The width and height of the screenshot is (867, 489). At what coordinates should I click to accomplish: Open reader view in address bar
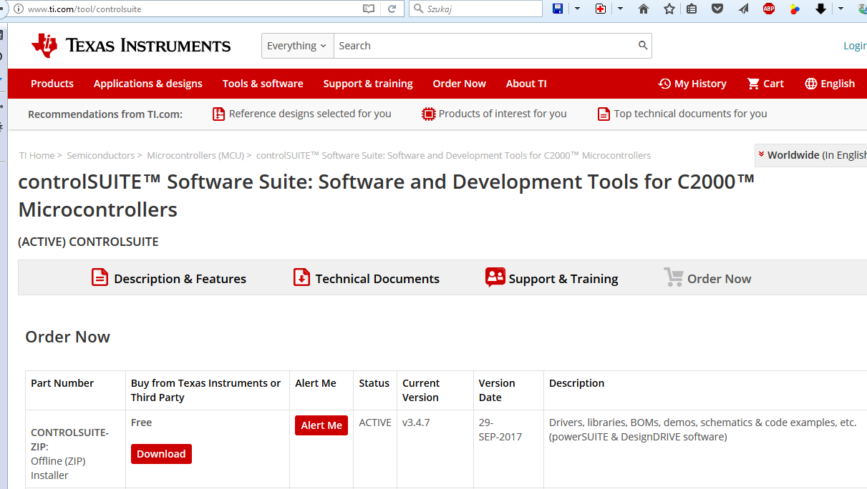pos(369,9)
